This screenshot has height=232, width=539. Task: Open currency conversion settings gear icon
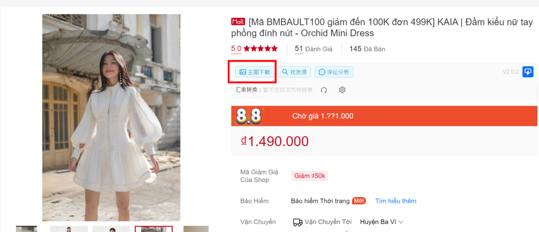(342, 90)
